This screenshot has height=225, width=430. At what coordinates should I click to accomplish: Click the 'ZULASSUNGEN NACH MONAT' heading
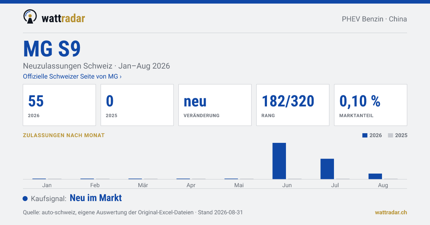(x=64, y=135)
